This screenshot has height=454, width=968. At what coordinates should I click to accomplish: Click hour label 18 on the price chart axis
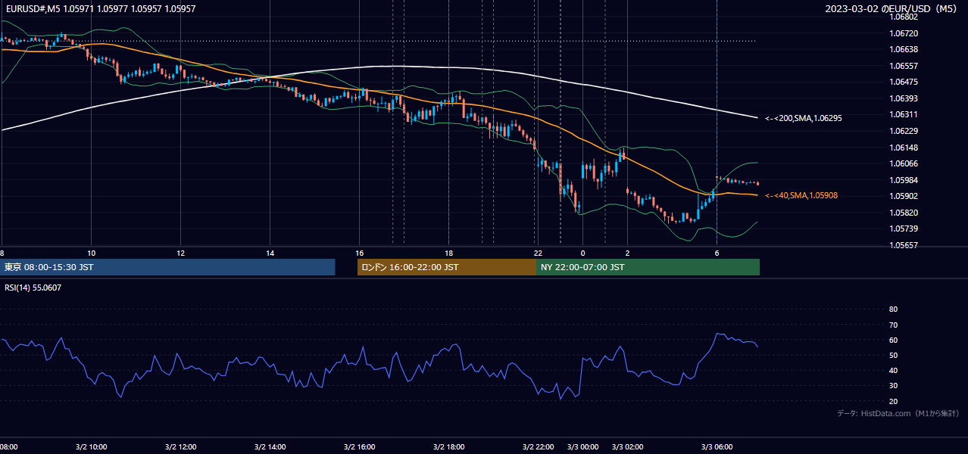coord(448,253)
